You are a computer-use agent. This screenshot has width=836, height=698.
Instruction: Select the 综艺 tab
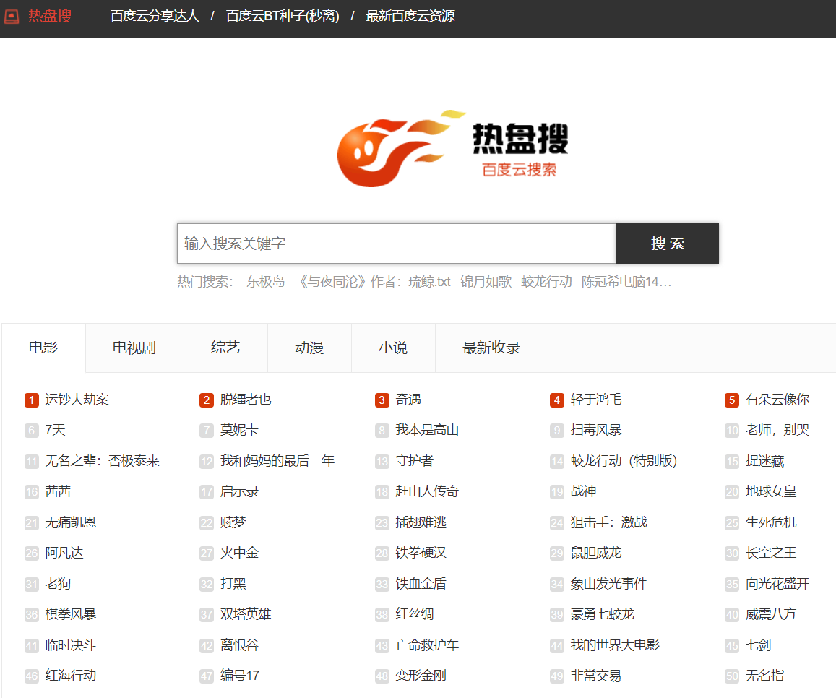225,348
